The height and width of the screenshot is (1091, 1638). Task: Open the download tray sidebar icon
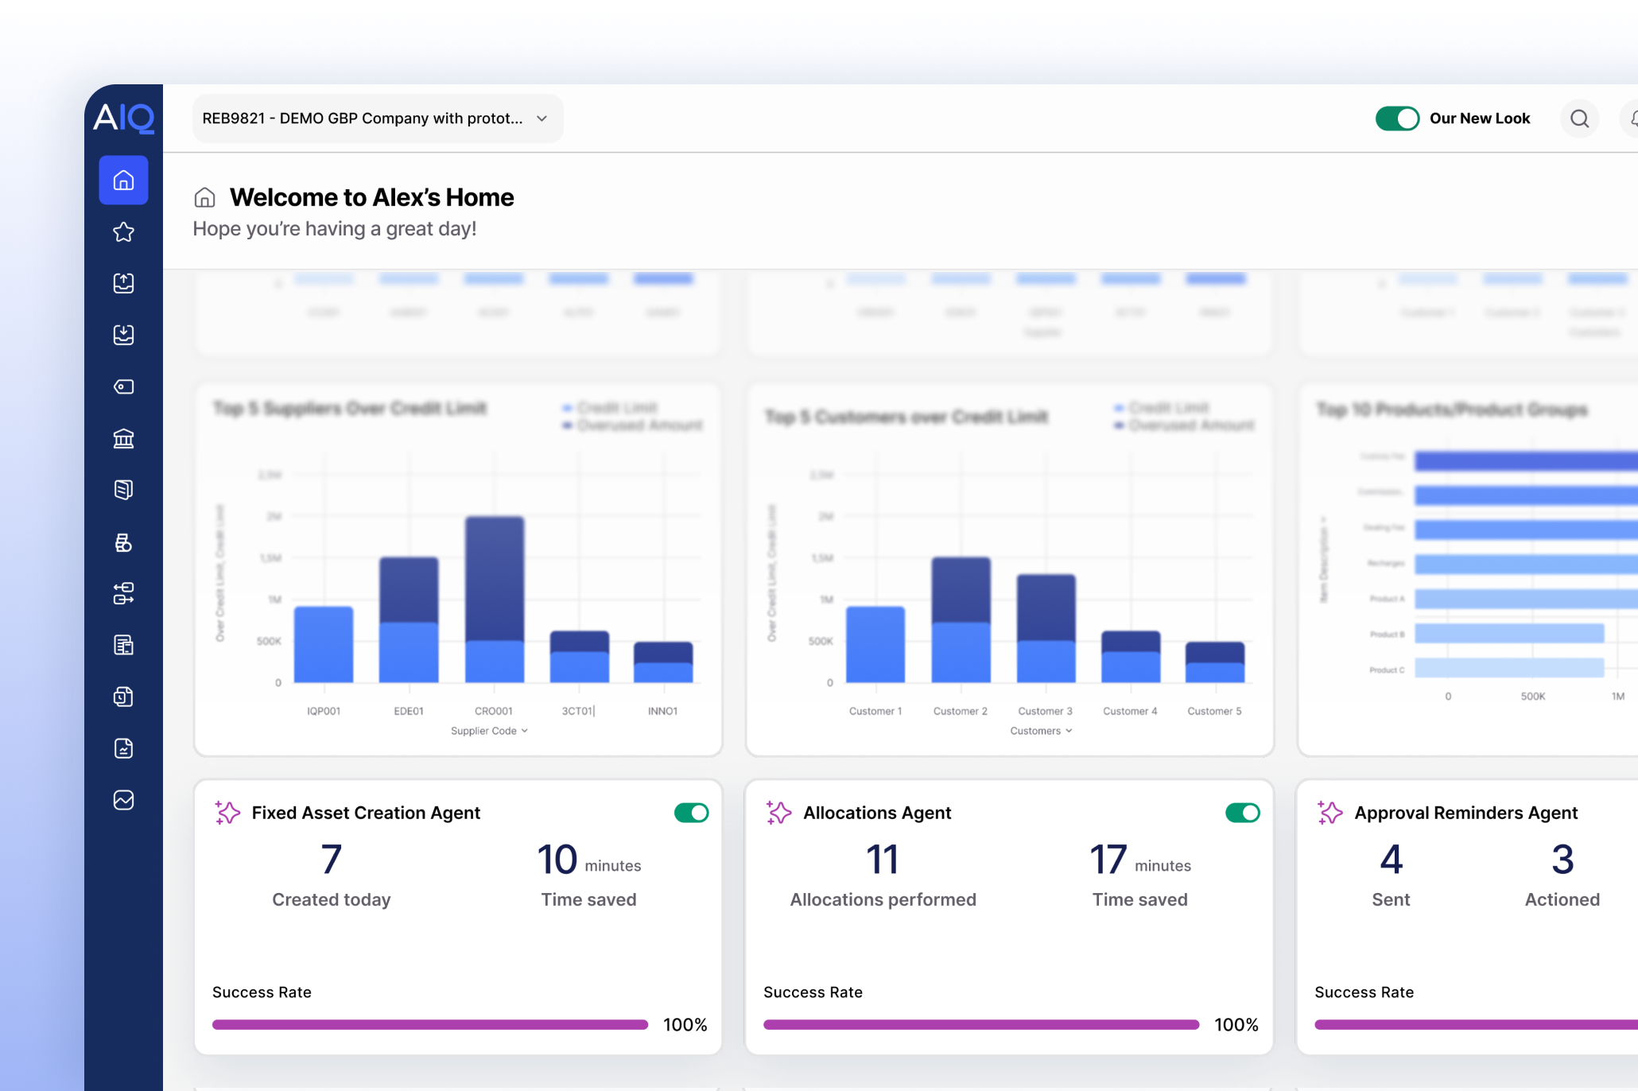[x=123, y=335]
